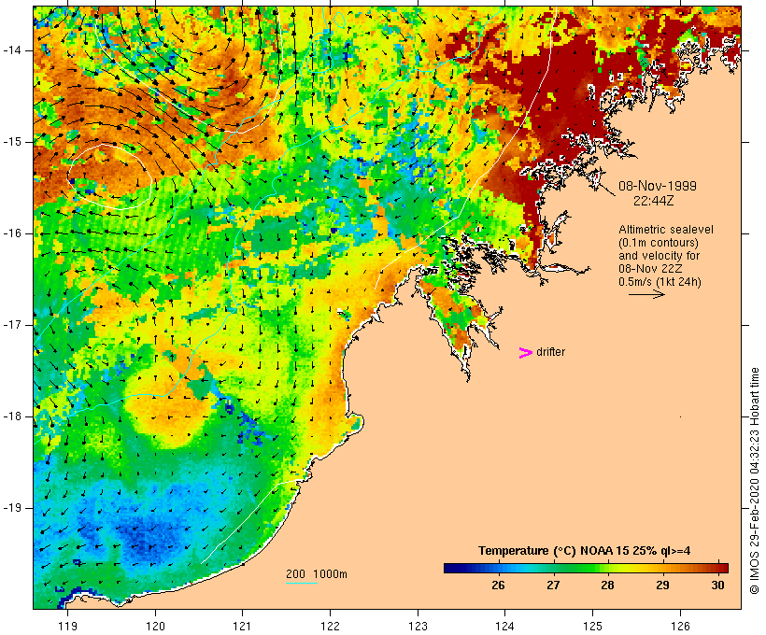
Task: Click the IMOS copyright timestamp text
Action: pyautogui.click(x=754, y=481)
